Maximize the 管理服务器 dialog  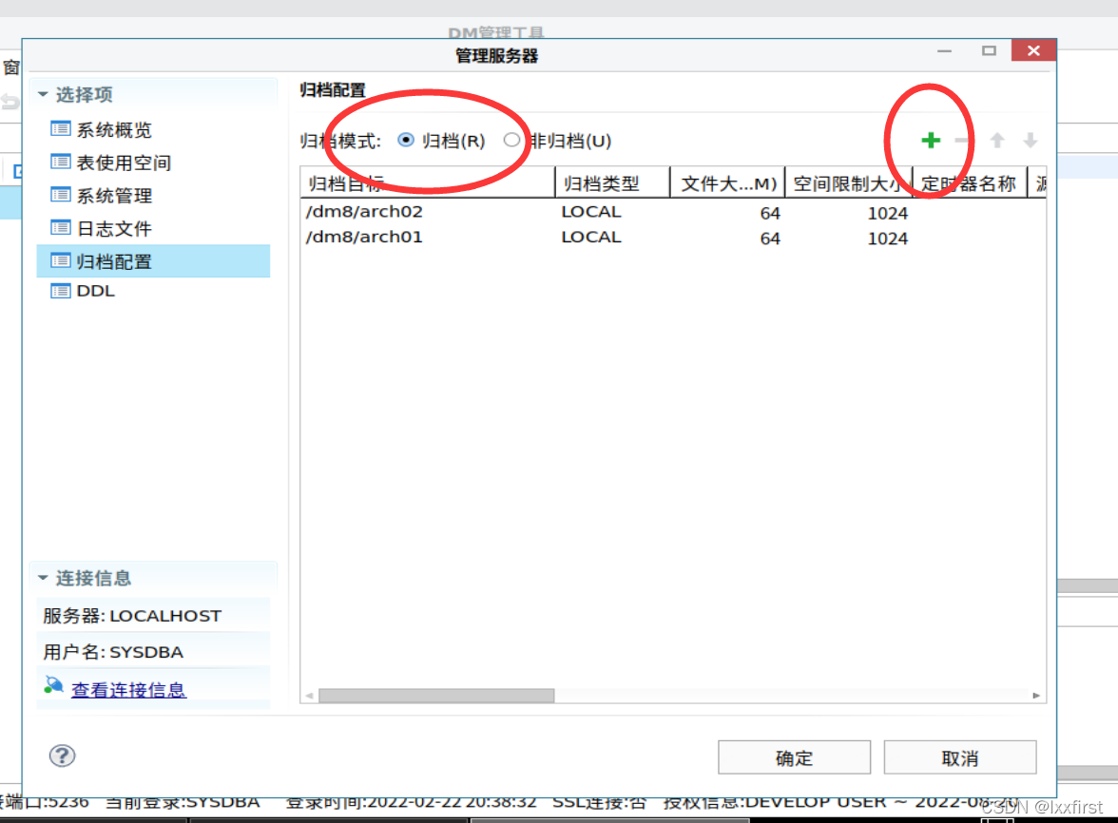coord(989,50)
